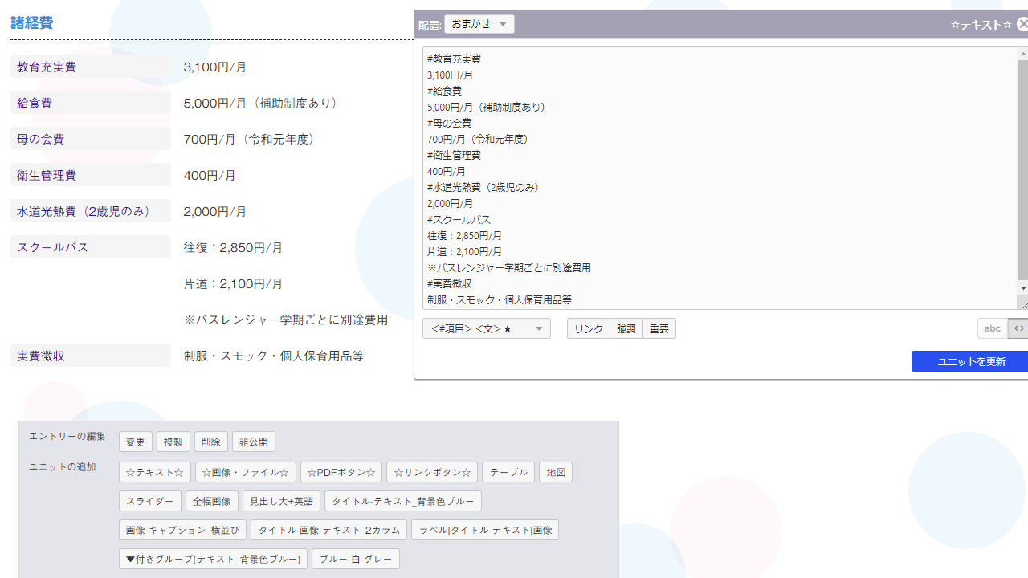Add a ☆PDFボタン☆ unit

[x=341, y=472]
